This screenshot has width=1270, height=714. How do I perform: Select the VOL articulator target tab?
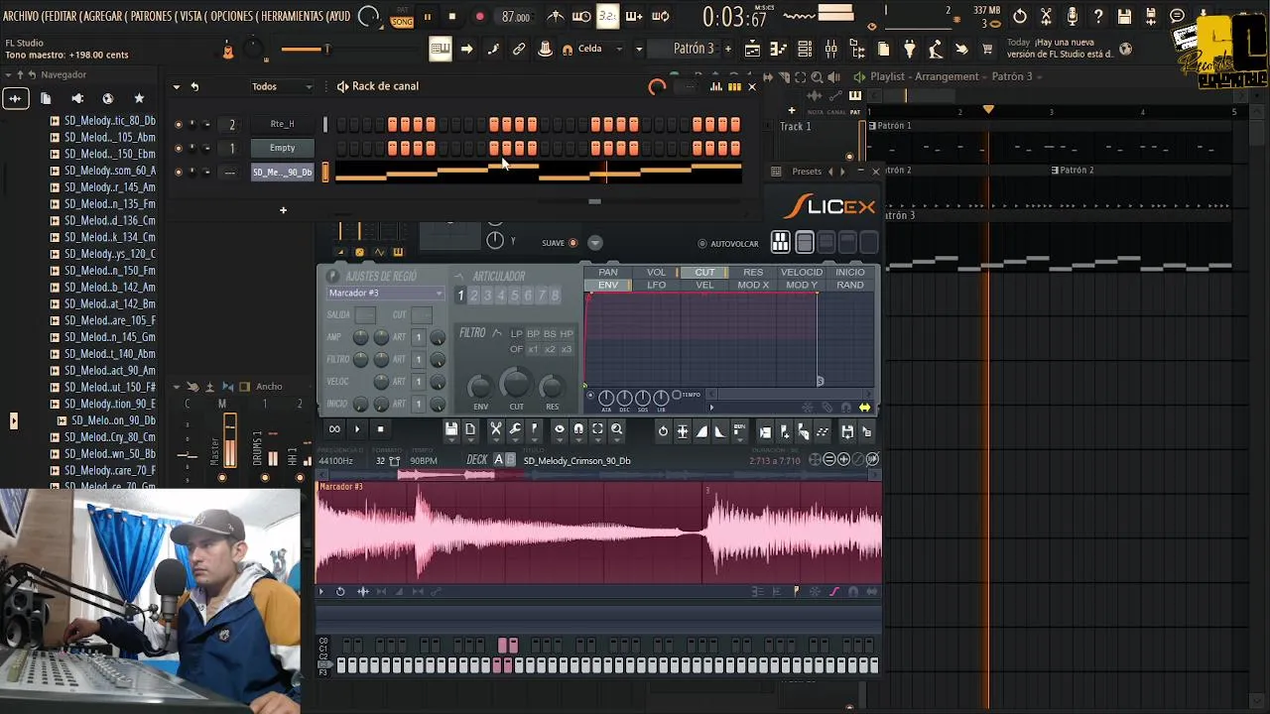click(x=657, y=273)
